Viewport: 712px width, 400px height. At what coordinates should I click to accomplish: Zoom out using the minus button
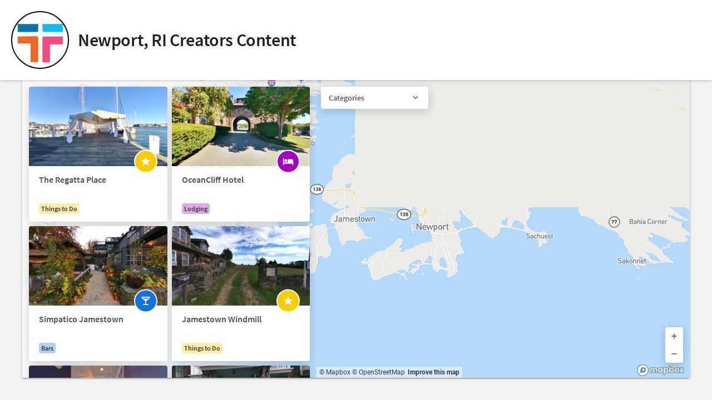(674, 354)
